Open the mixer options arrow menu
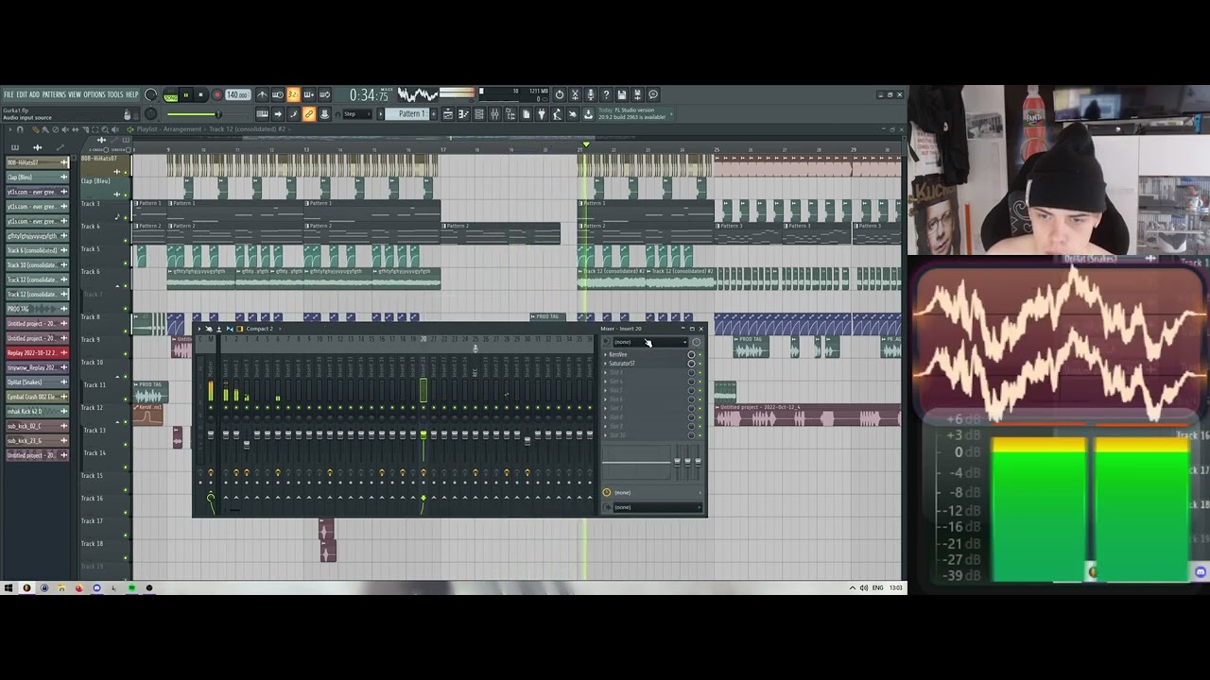Screen dimensions: 1210x680 [199, 329]
